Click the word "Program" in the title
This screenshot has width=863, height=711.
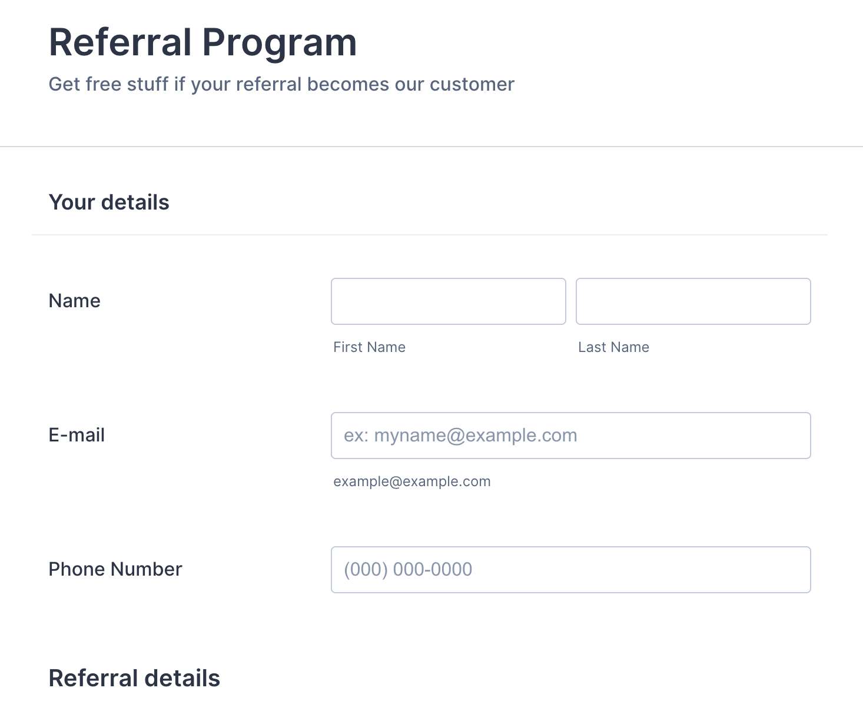[280, 42]
